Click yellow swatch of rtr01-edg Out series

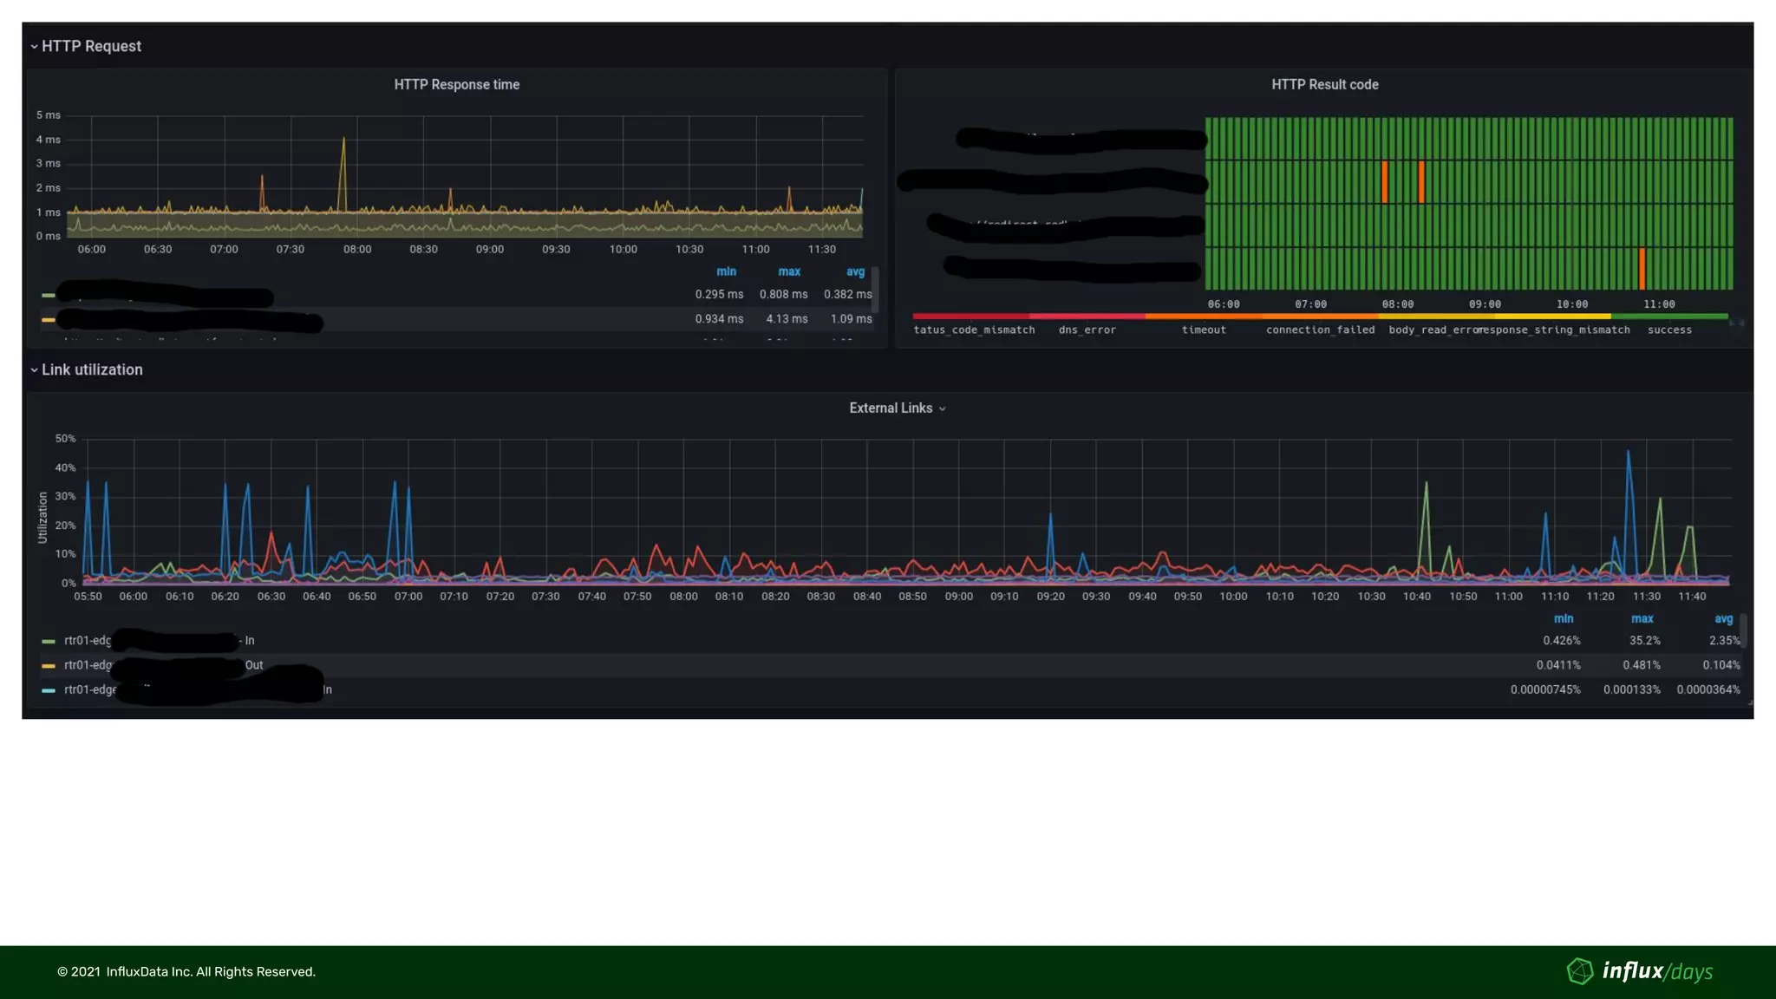49,666
